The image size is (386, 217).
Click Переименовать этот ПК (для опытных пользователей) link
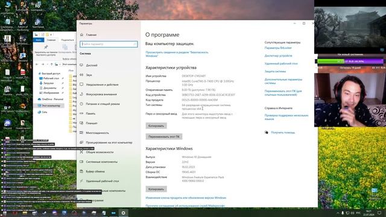[283, 93]
